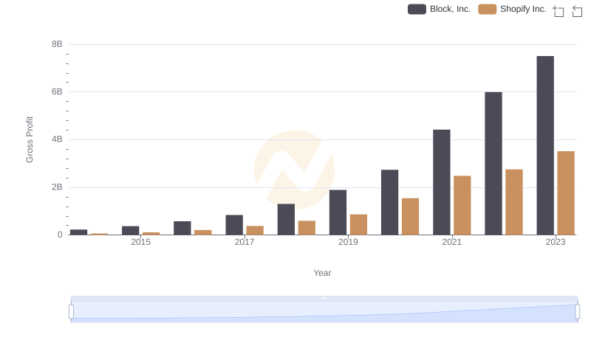The image size is (591, 340).
Task: Click the Block, Inc. bar for 2021
Action: click(441, 182)
